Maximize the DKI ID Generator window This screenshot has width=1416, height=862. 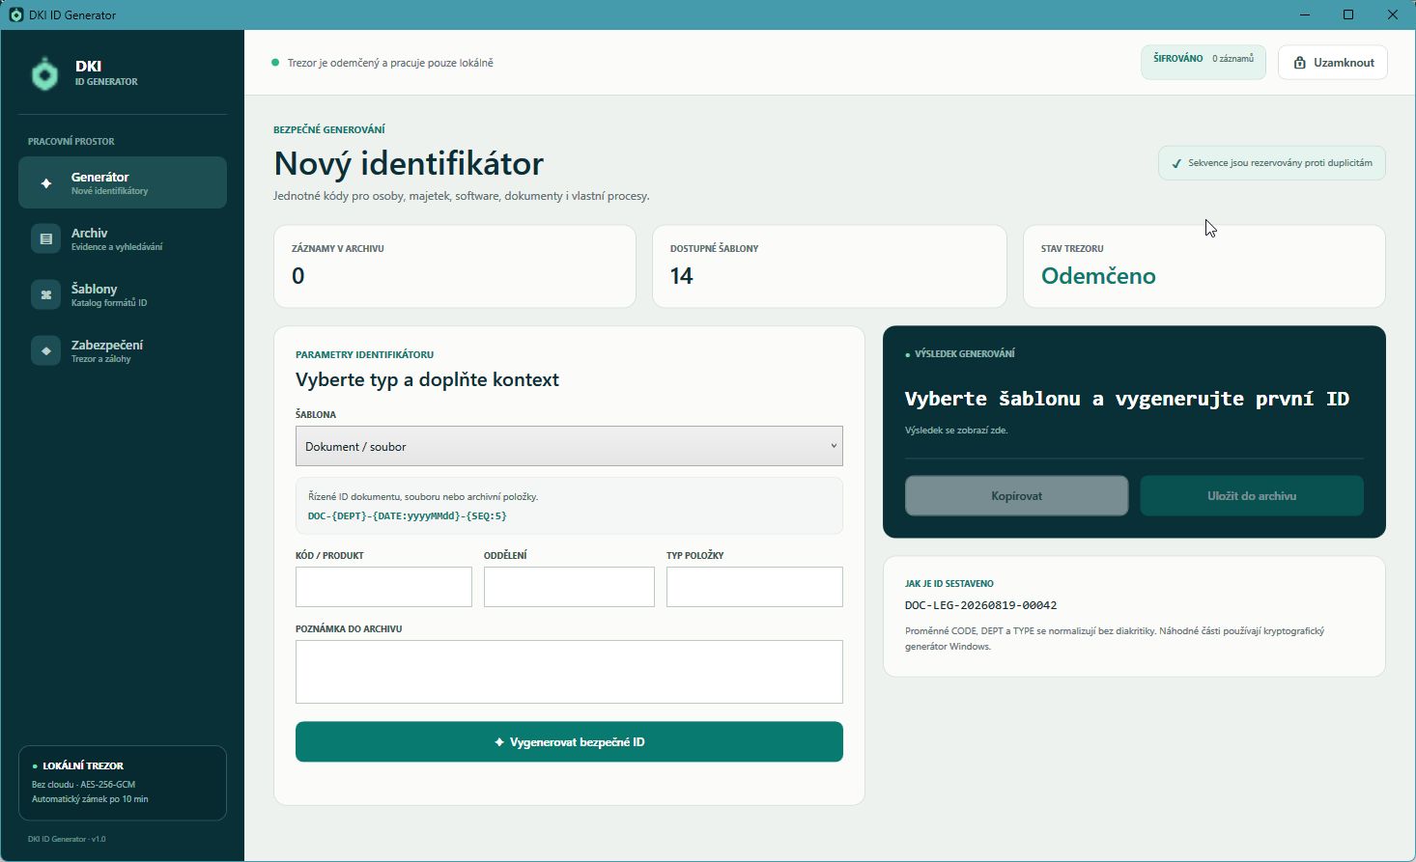pos(1348,14)
